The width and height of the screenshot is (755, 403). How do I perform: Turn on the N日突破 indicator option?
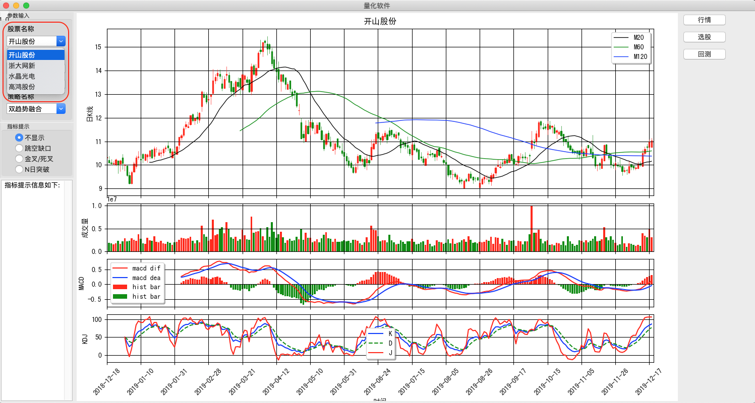click(33, 169)
